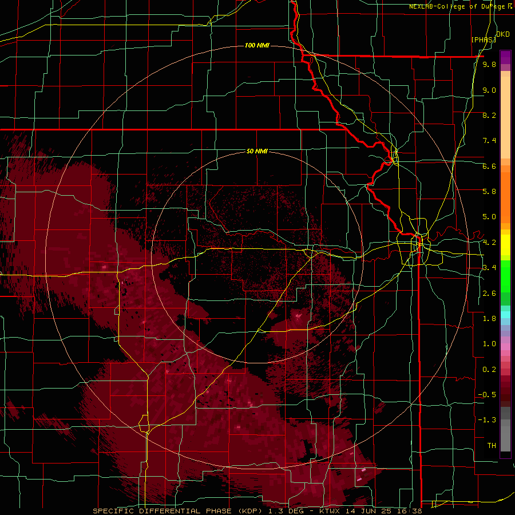Click the NEXLAB-College of DuPage label
Image resolution: width=515 pixels, height=515 pixels.
(457, 6)
